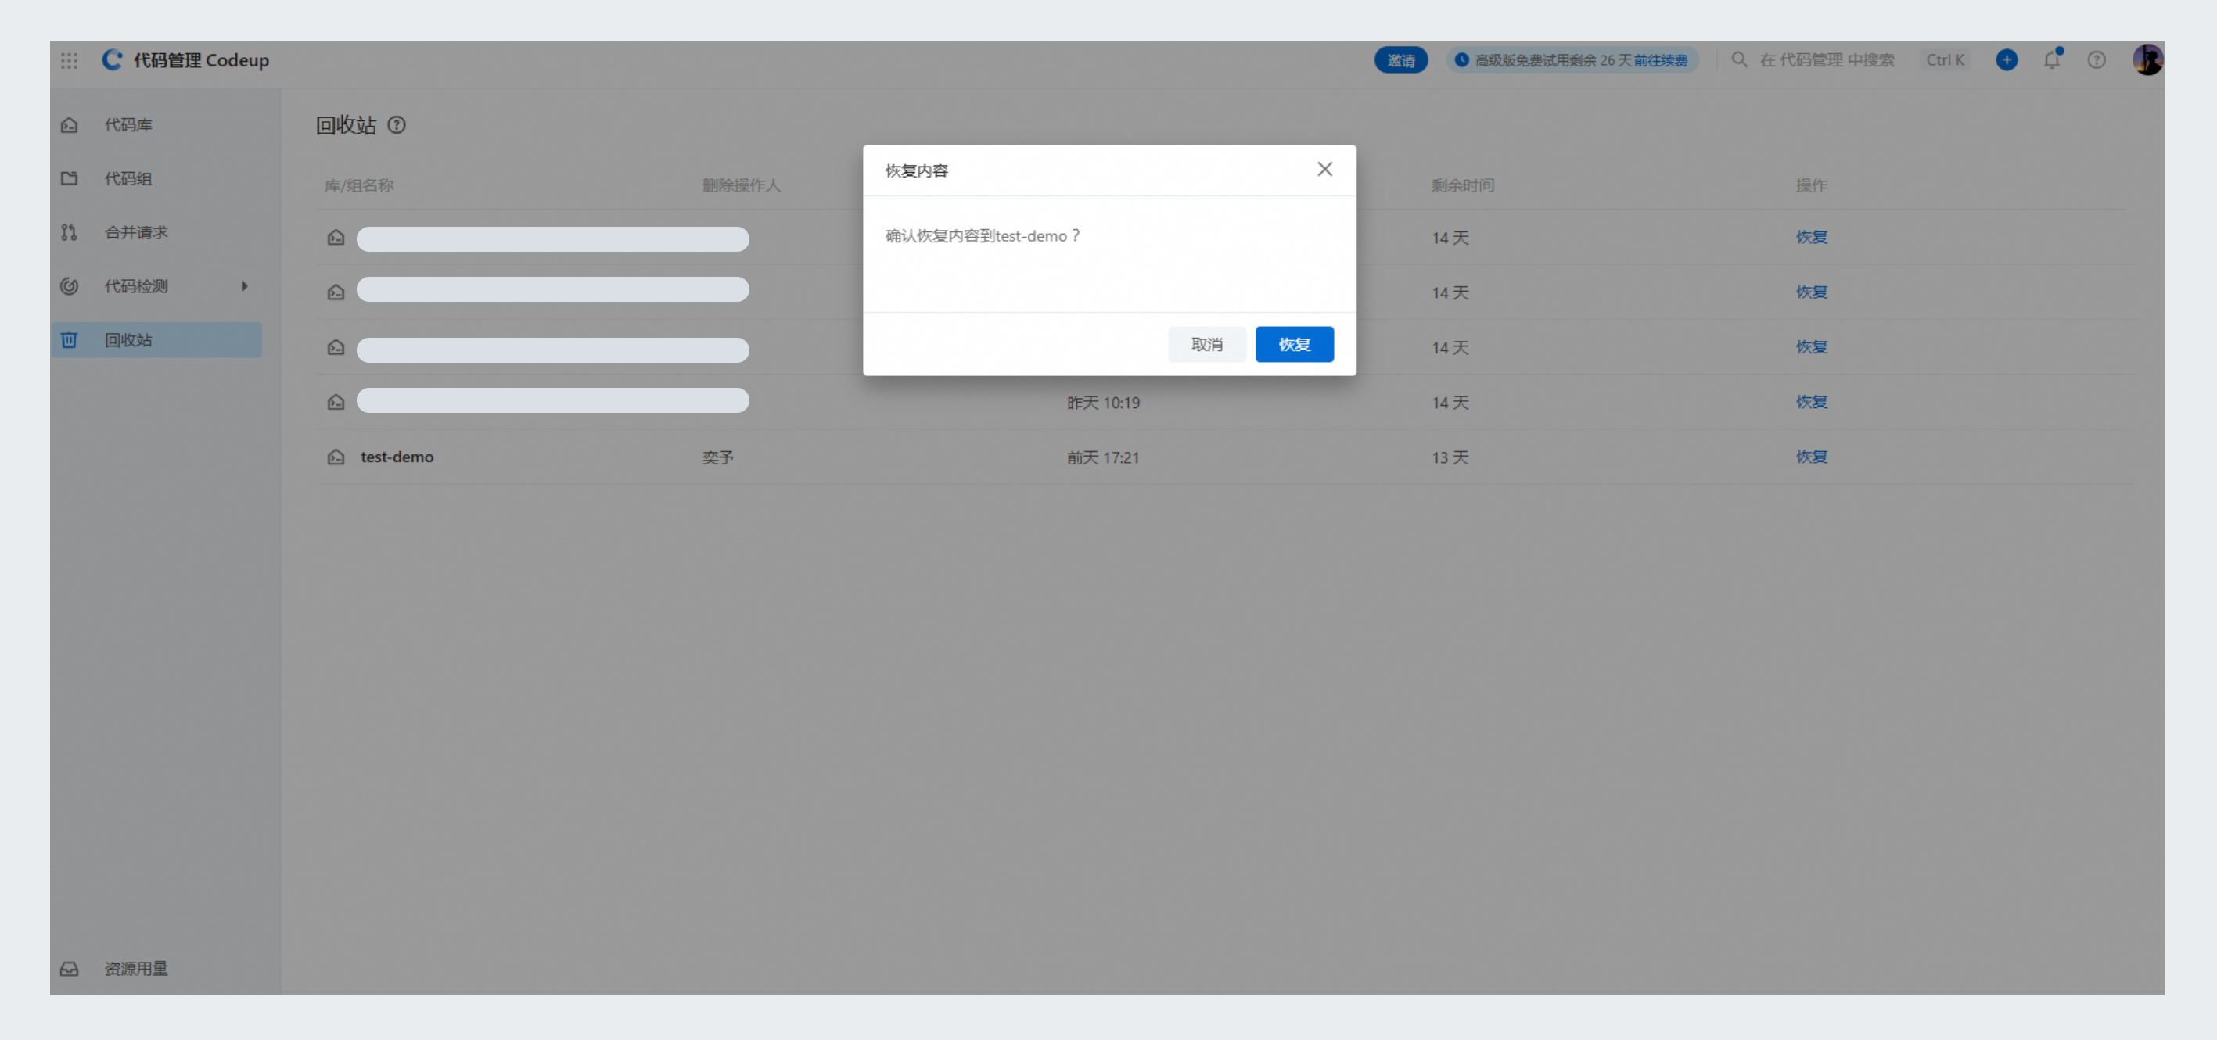Click repo icon in test-demo row
2217x1040 pixels.
click(x=336, y=457)
